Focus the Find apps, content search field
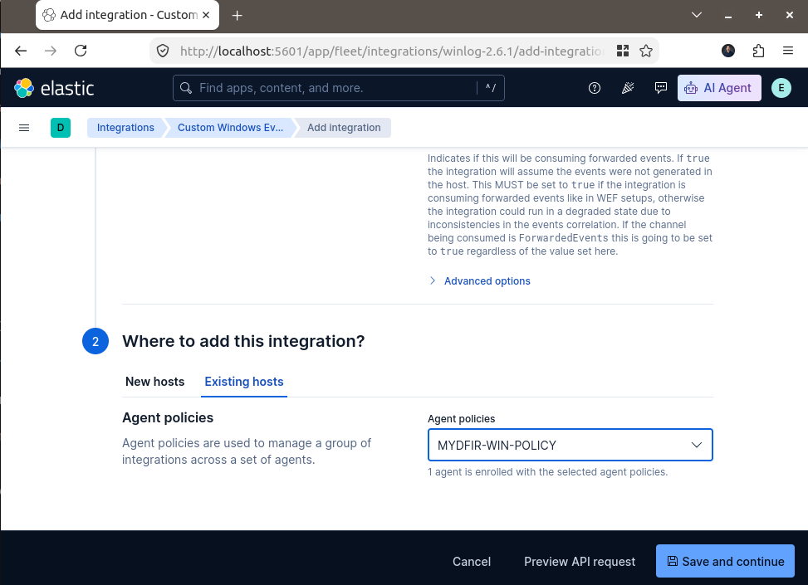The width and height of the screenshot is (808, 585). (x=338, y=88)
